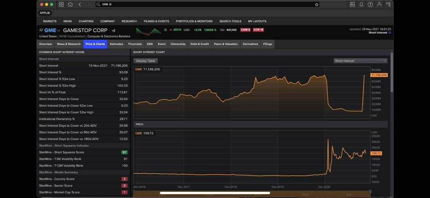Select the Institutional Ownership % row
The image size is (430, 198).
(84, 119)
